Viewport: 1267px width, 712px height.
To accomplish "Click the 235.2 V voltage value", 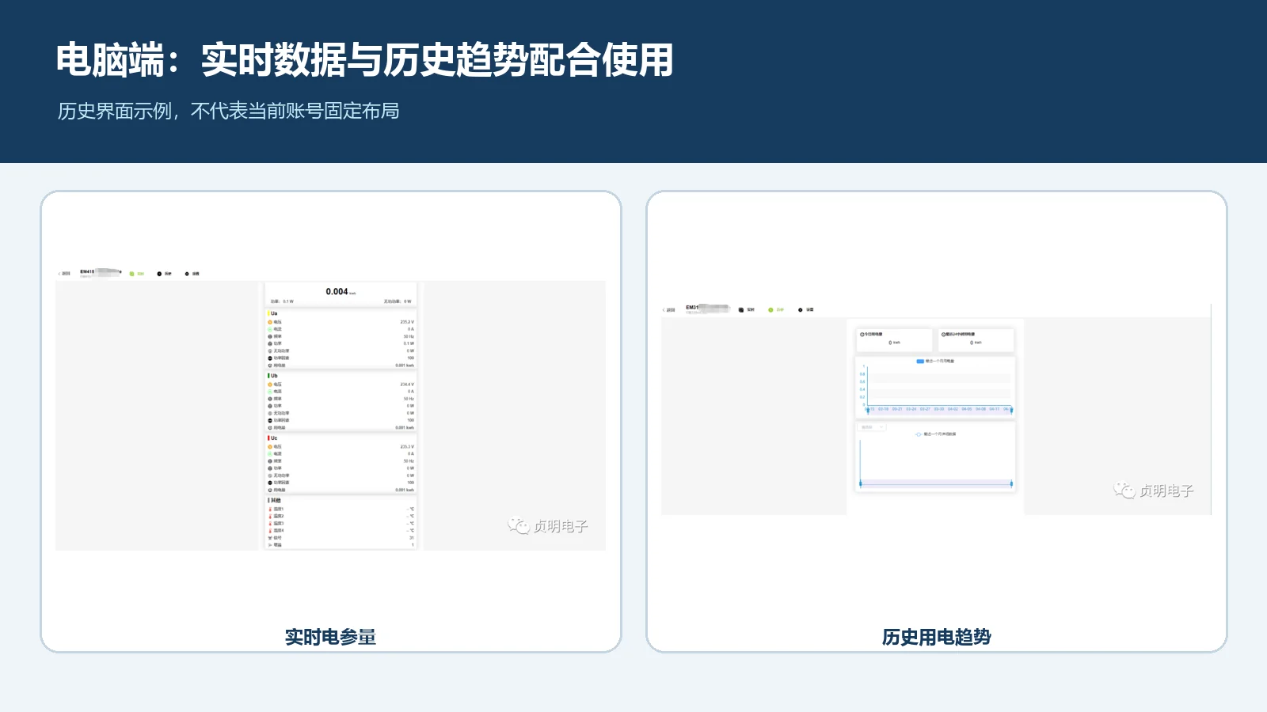I will (x=407, y=322).
